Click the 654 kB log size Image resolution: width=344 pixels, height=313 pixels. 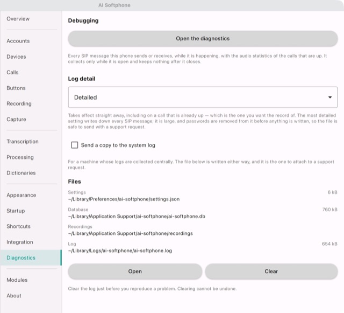click(329, 244)
